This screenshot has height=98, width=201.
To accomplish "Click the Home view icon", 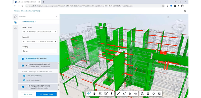I will (168, 17).
